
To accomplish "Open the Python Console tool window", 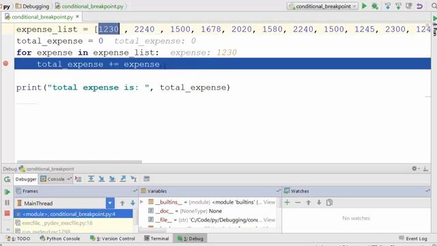I will (x=59, y=238).
